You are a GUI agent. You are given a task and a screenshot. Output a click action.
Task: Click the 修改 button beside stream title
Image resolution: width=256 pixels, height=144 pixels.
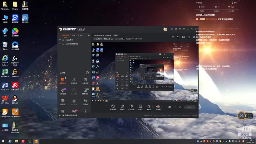116,36
